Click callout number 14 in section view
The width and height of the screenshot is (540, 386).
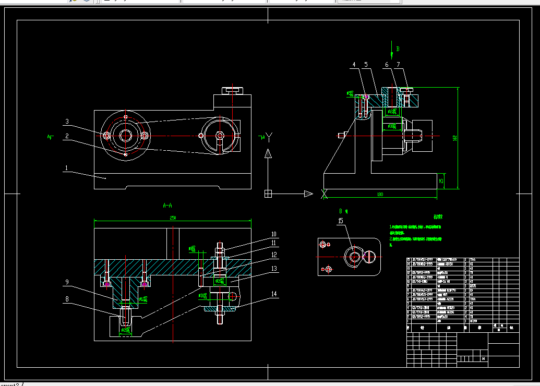[274, 294]
